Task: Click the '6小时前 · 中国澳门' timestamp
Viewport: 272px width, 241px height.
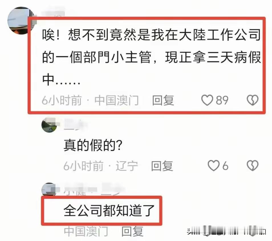Action: (90, 100)
